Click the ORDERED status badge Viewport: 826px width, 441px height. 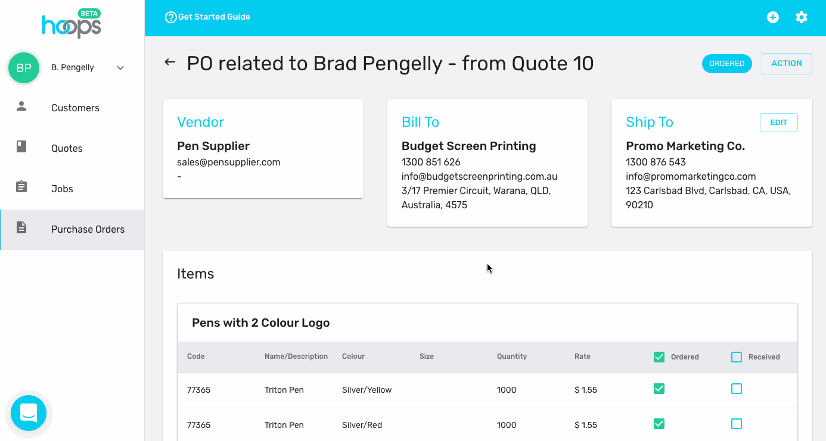pos(726,64)
